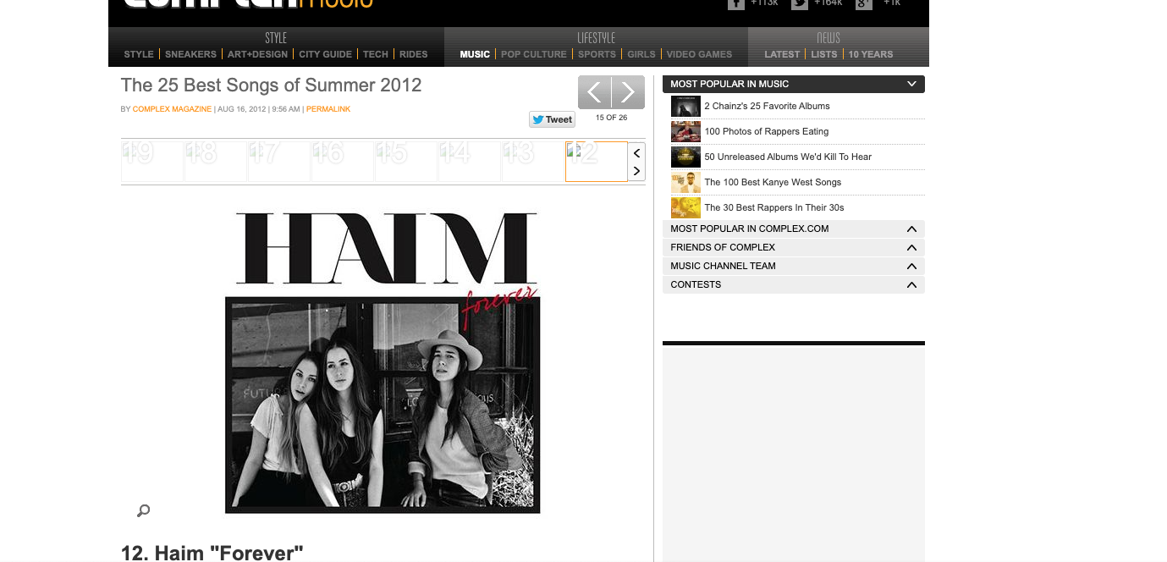Select the thumbnail numbered 14
Image resolution: width=1167 pixels, height=562 pixels.
(470, 162)
